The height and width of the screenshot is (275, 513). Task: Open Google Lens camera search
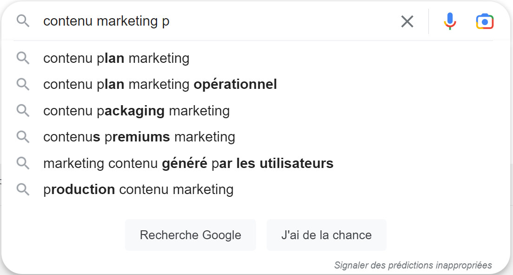point(484,21)
